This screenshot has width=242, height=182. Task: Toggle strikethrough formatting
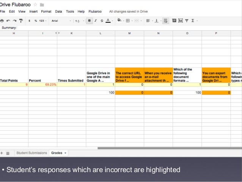(102, 21)
